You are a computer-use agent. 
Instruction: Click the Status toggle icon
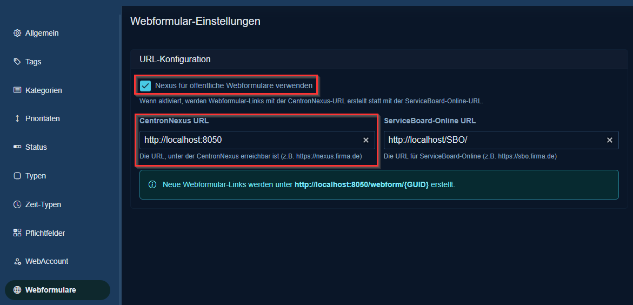click(17, 147)
